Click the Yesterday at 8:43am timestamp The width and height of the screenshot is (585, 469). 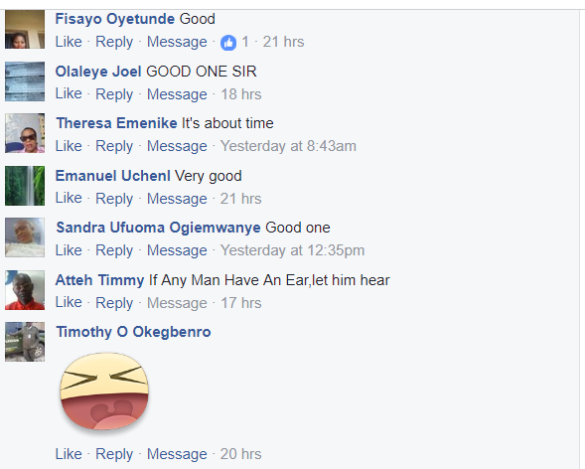[288, 146]
